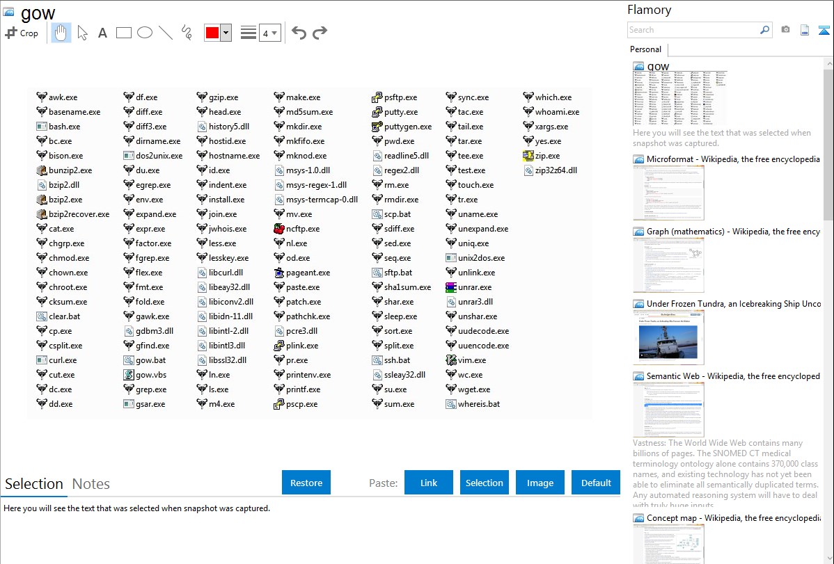This screenshot has height=564, width=834.
Task: Click the bunzip2.exe file icon
Action: pyautogui.click(x=42, y=170)
